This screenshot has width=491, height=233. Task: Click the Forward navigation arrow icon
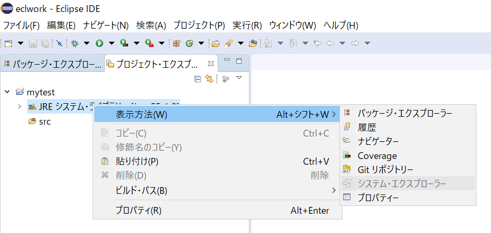click(355, 43)
